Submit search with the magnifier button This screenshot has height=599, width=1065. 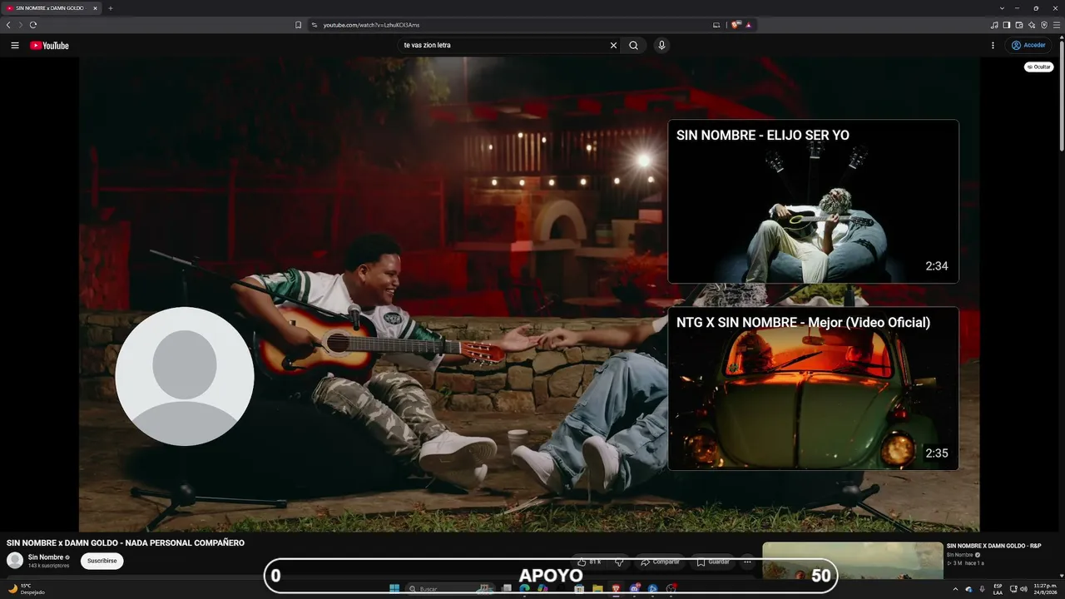click(x=633, y=46)
